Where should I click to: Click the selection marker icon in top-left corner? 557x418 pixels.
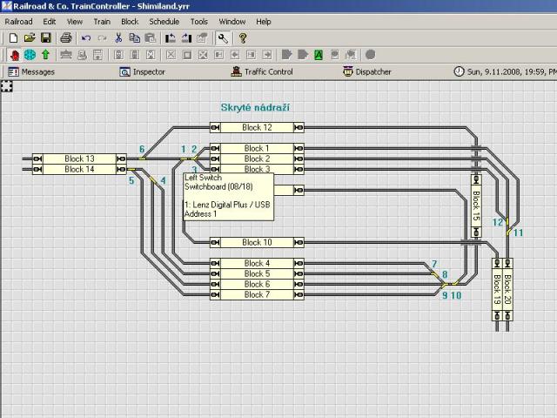tap(7, 86)
